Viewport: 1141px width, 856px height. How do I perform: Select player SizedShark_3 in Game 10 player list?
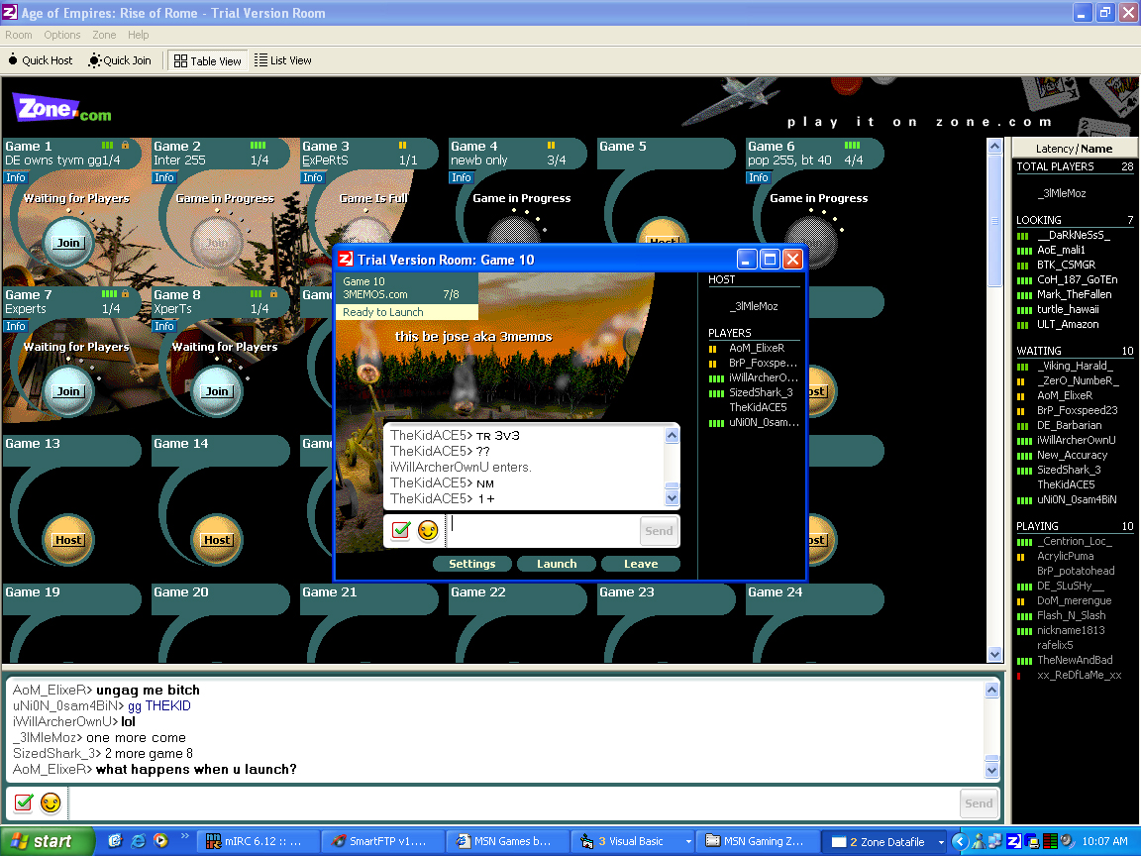coord(761,392)
